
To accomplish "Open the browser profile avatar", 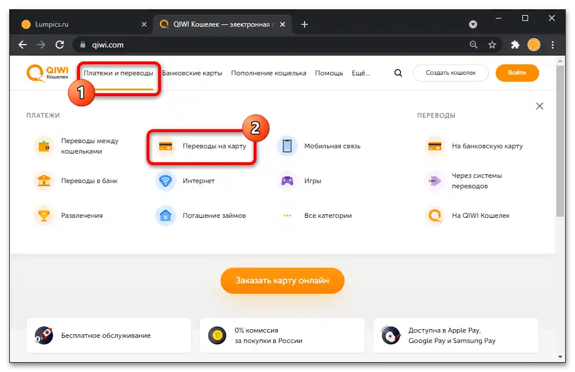I will tap(533, 45).
